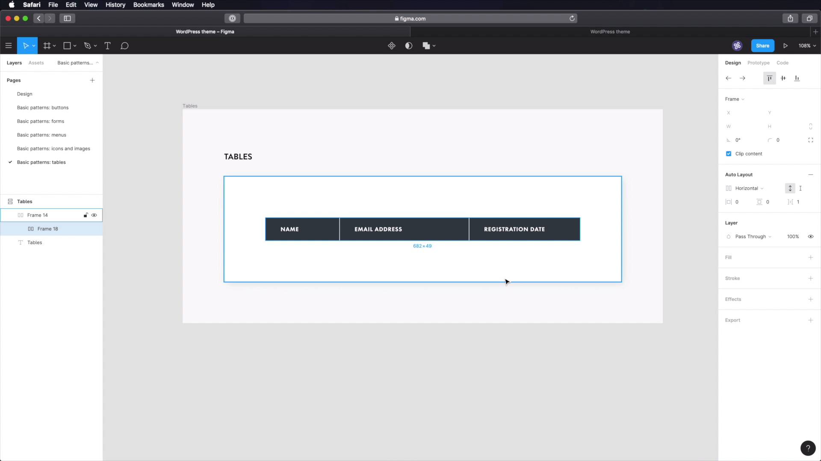This screenshot has height=461, width=821.
Task: Open the Comment tool
Action: [124, 46]
